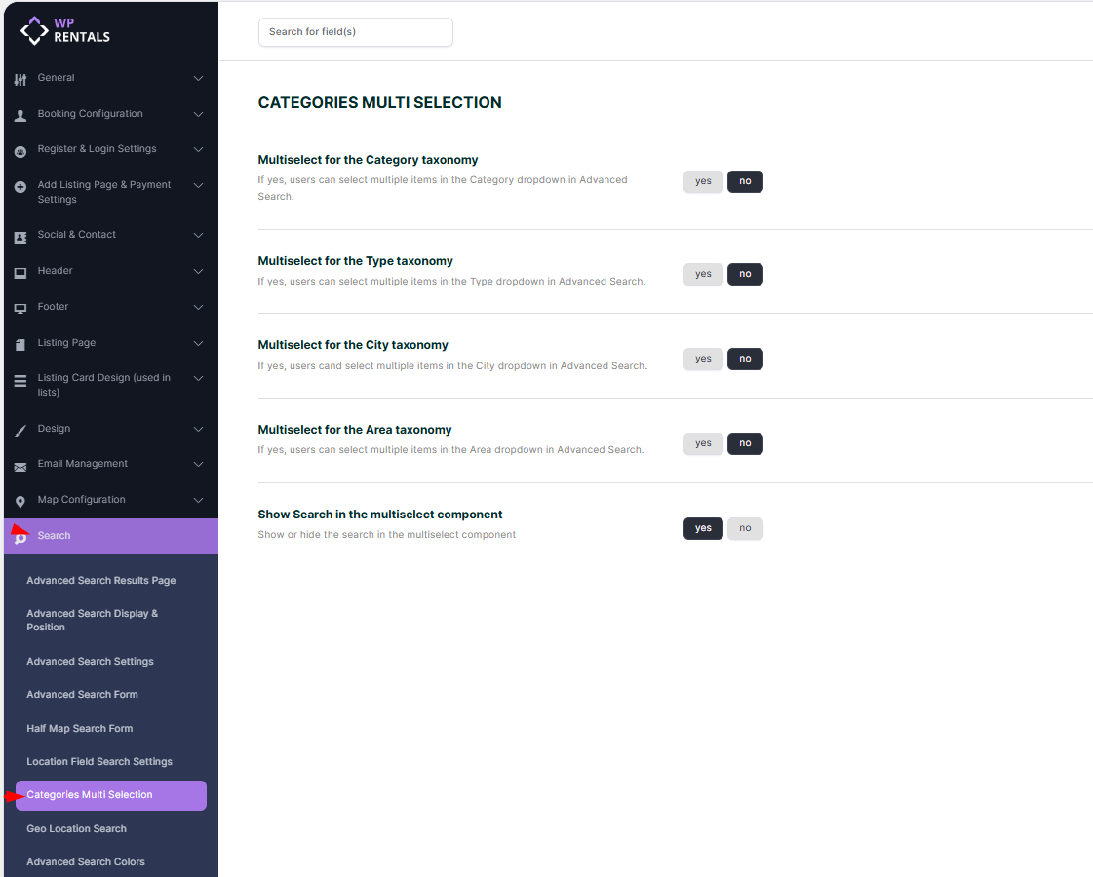
Task: Click the Email Management envelope icon
Action: 20,466
